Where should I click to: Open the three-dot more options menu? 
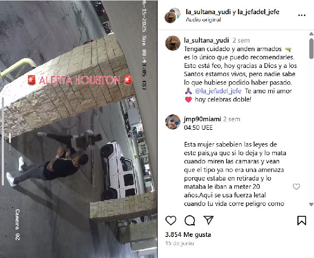coord(302,15)
